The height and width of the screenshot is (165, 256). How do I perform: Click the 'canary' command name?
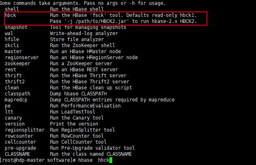click(x=13, y=118)
